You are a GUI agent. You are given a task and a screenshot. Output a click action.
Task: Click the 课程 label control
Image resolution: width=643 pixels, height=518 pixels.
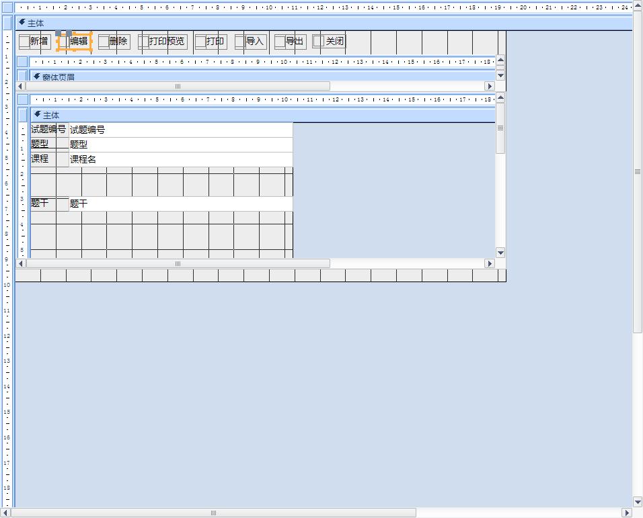click(40, 159)
